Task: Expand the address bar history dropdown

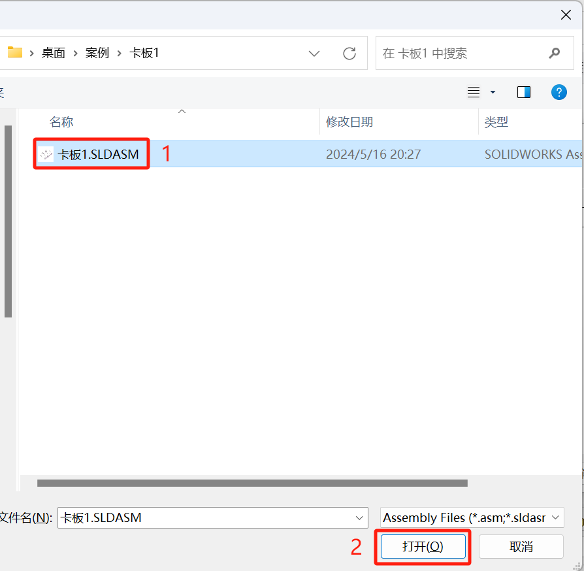Action: [314, 54]
